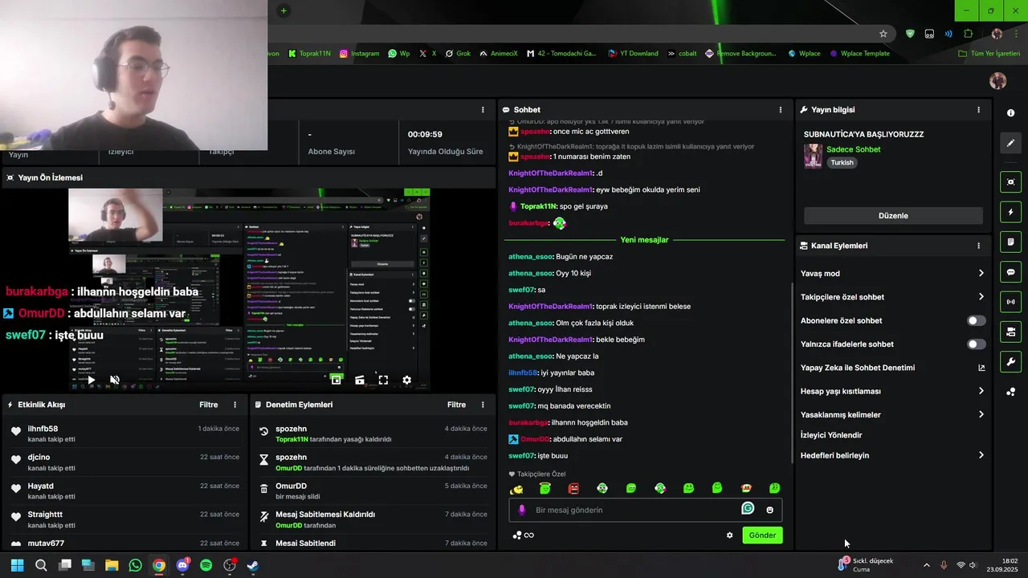
Task: Open Sohbet panel three-dot menu
Action: pos(781,110)
